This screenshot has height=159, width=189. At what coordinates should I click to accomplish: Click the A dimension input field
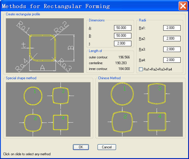[x=123, y=28]
